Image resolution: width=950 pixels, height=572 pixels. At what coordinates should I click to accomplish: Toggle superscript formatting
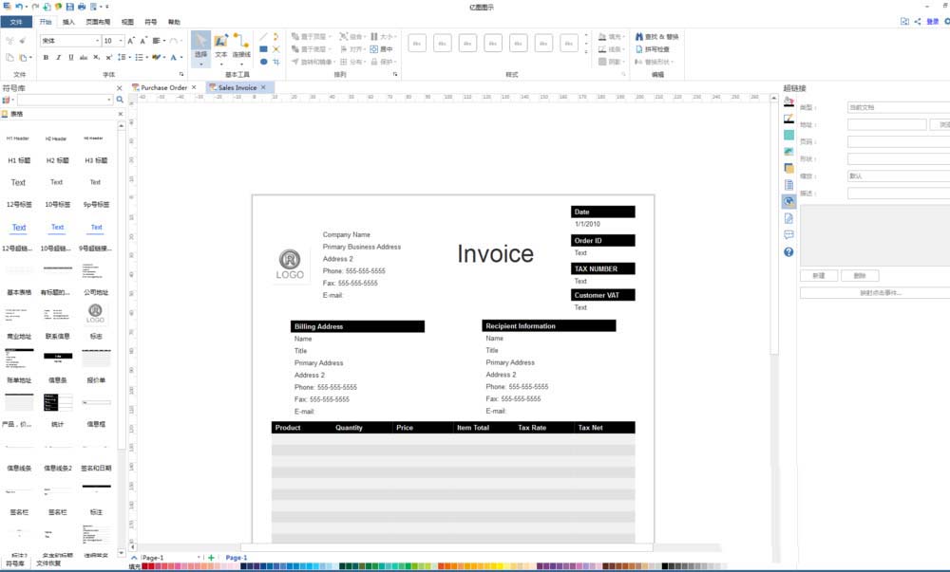click(108, 58)
